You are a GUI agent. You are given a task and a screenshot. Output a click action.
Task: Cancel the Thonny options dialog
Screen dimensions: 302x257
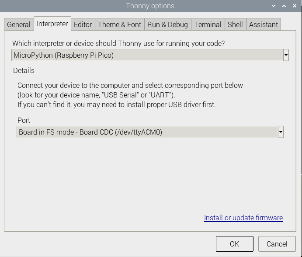click(x=277, y=244)
